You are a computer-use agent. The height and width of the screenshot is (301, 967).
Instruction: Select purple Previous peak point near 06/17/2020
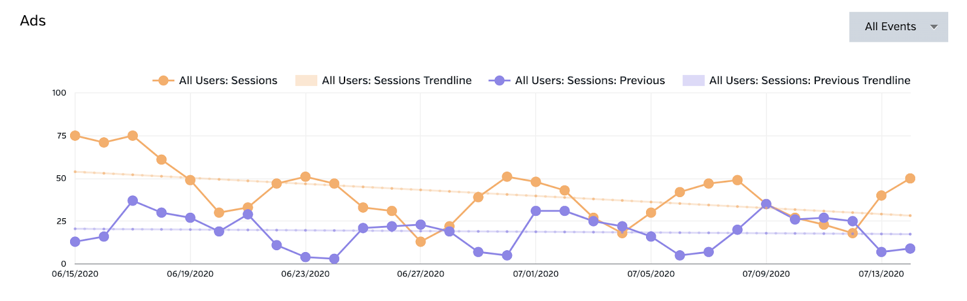click(133, 201)
